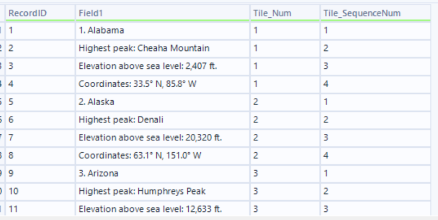Select the "Highest peak: Cheaha Mountain" cell
The image size is (438, 220).
[x=144, y=49]
